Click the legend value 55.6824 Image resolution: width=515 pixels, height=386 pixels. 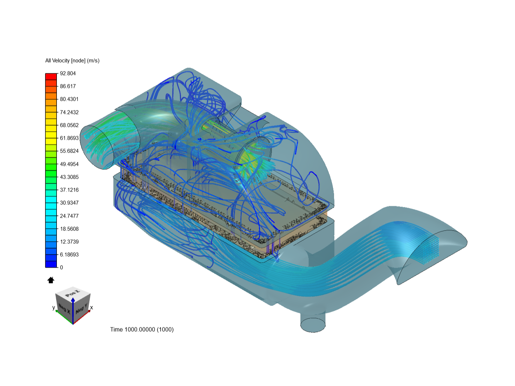69,151
